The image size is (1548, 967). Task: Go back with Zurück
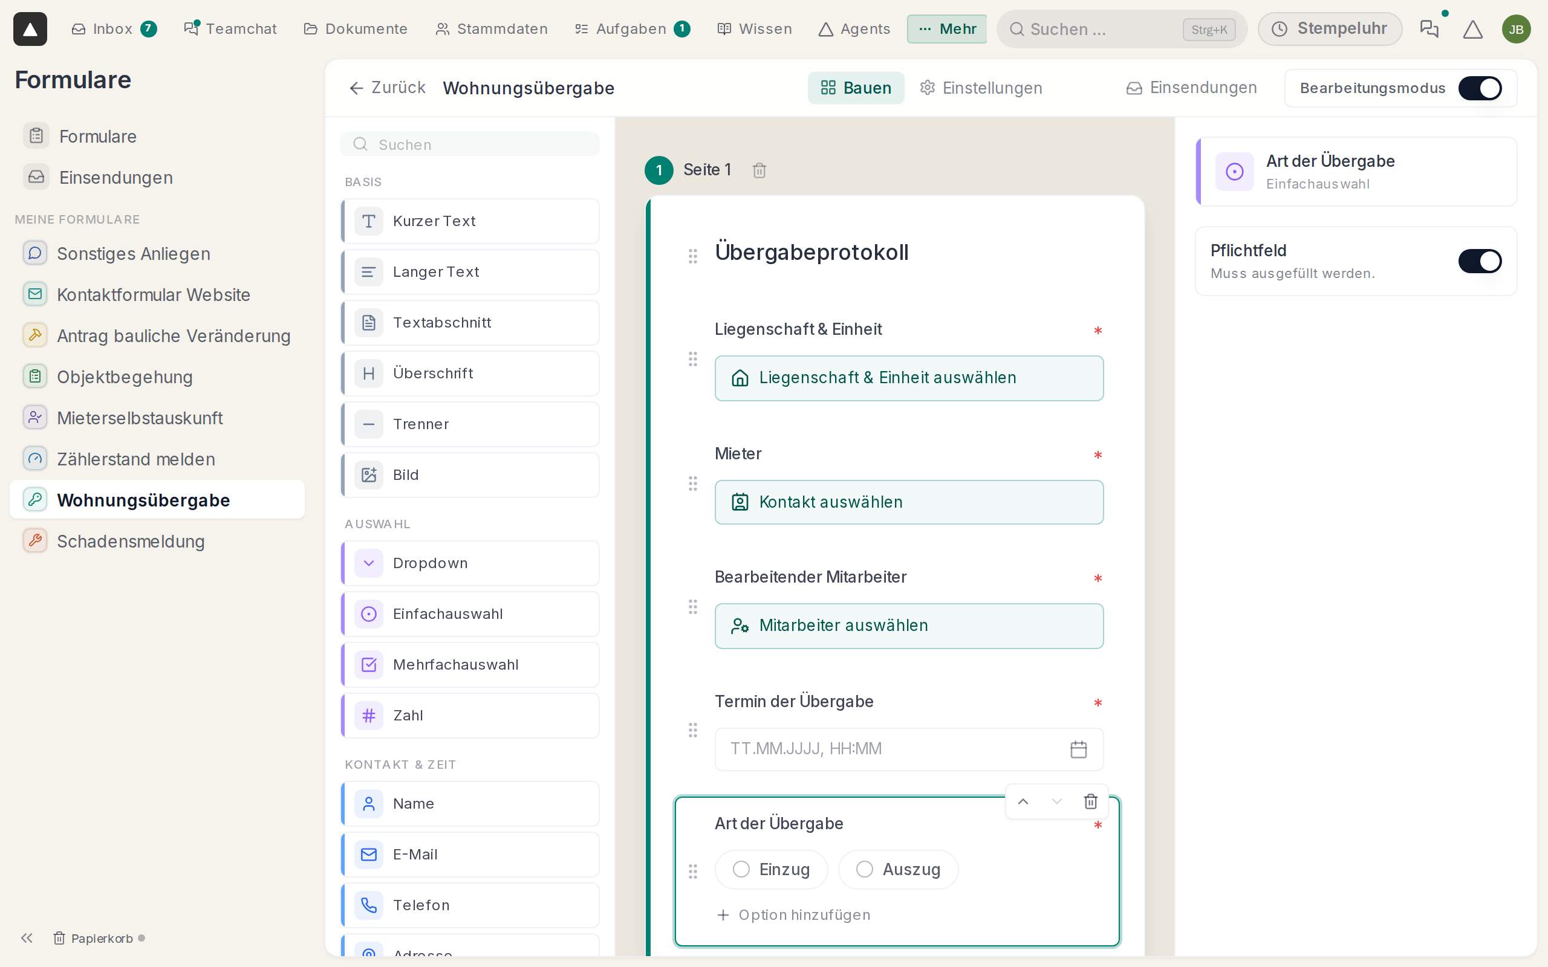pos(387,88)
